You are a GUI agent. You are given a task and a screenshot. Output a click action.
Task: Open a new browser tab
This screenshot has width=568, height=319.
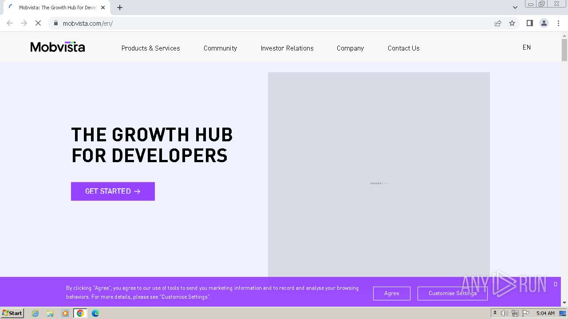click(120, 8)
